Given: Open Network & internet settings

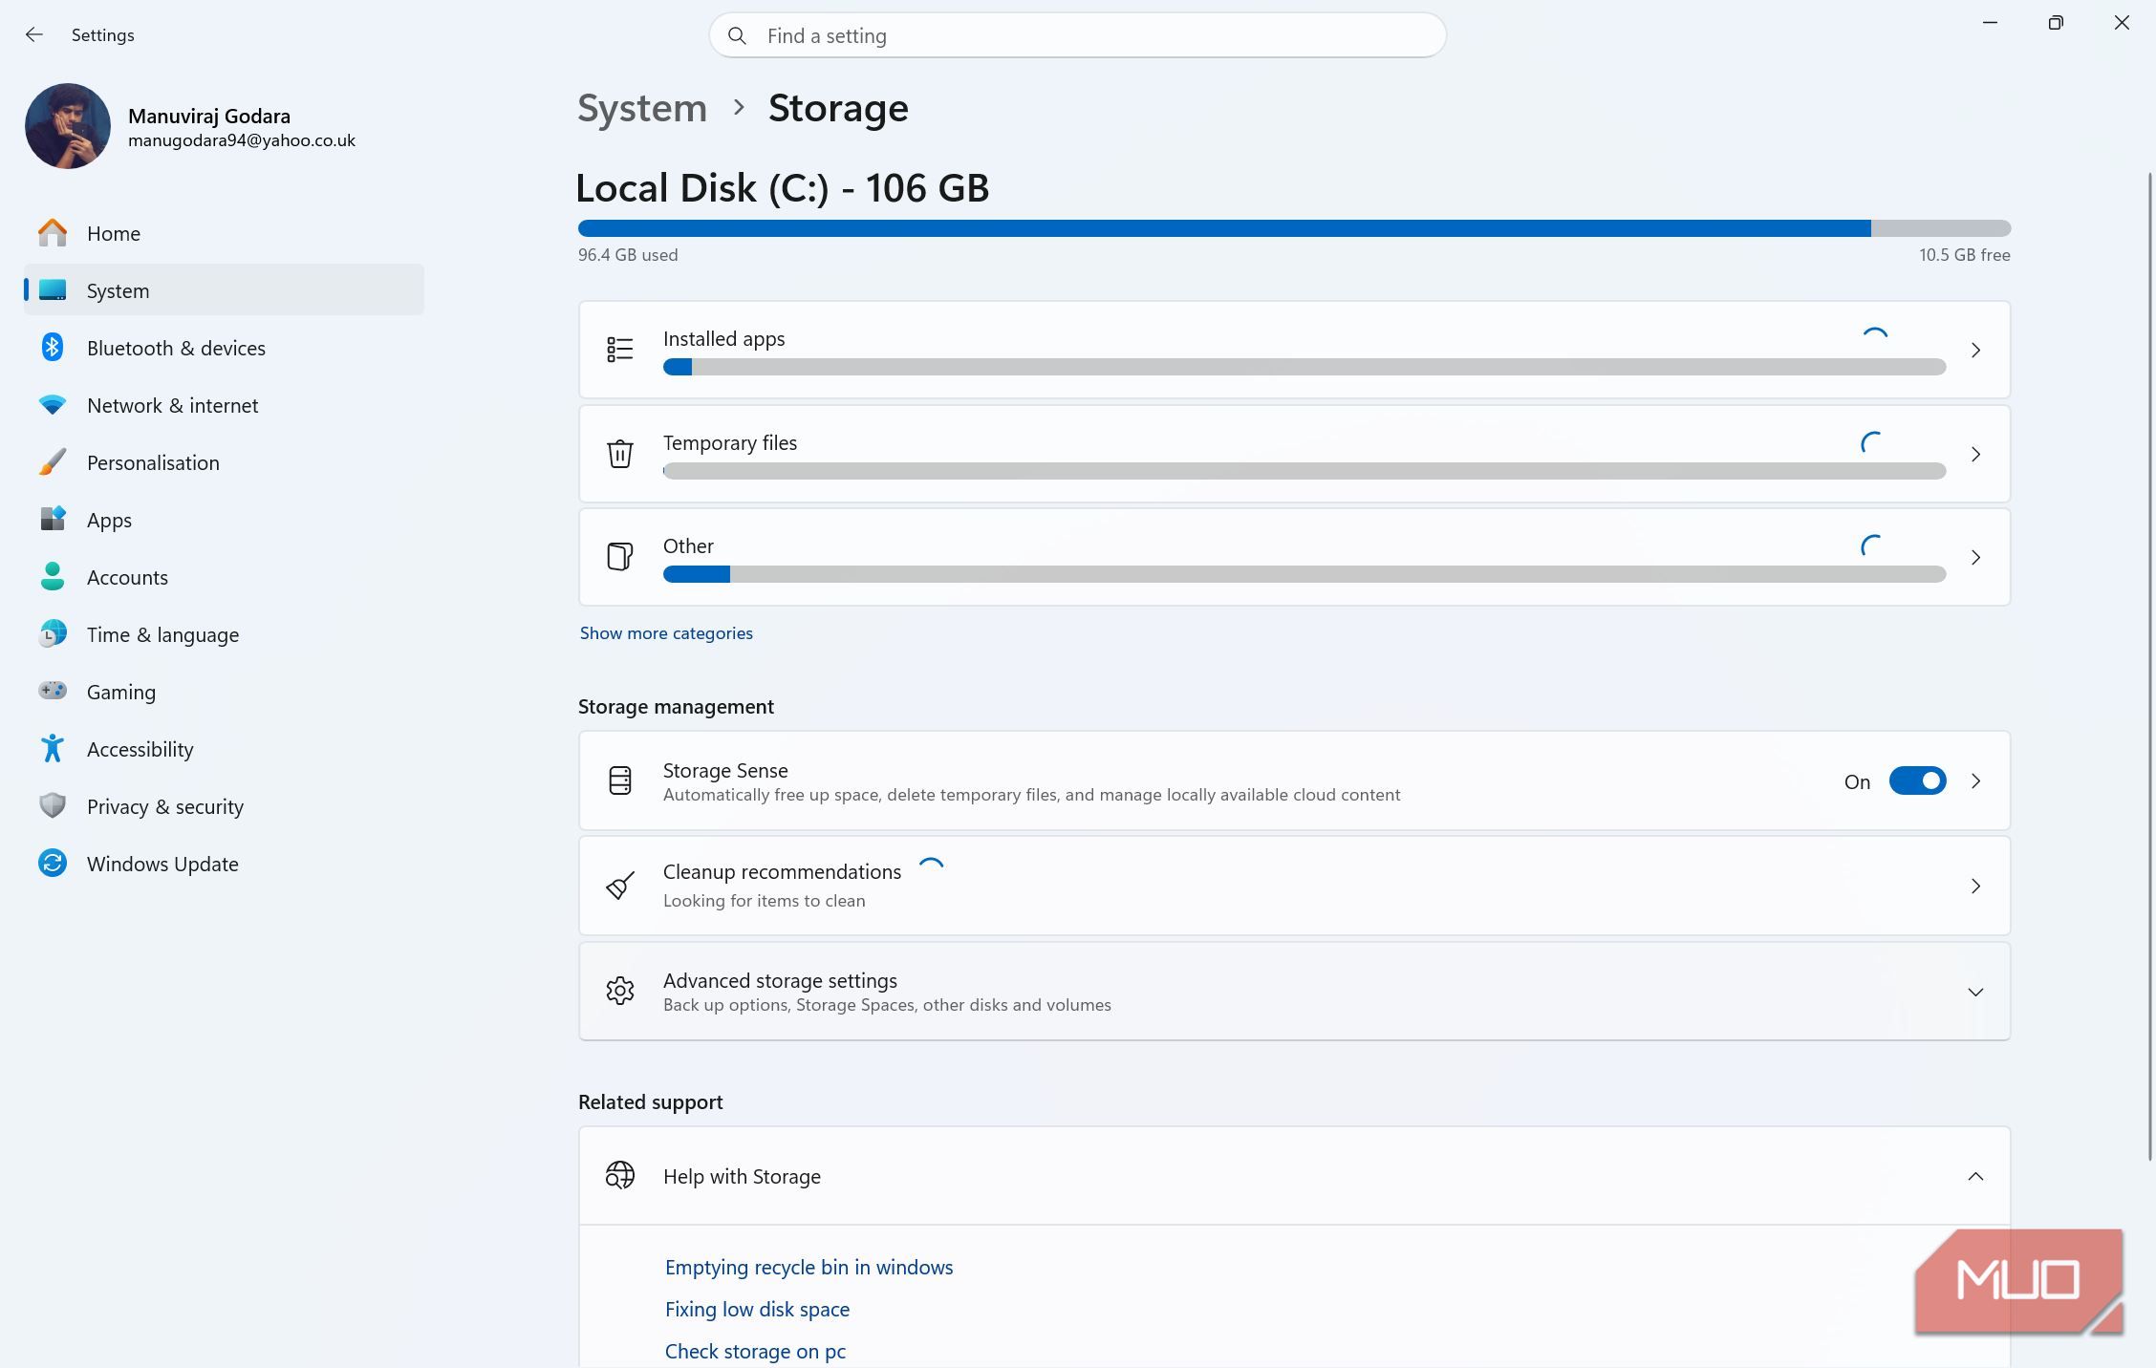Looking at the screenshot, I should [224, 405].
